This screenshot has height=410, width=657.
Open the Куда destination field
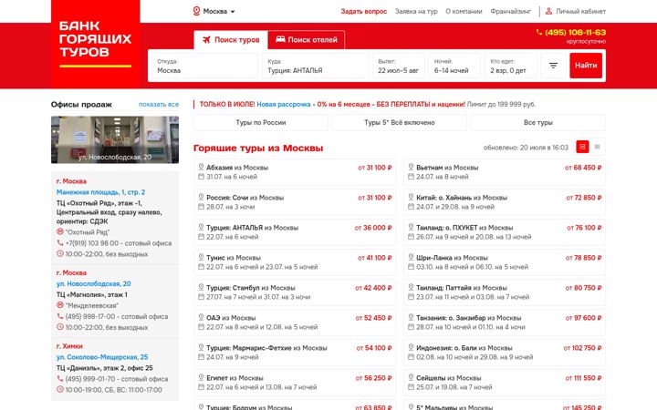coord(315,66)
